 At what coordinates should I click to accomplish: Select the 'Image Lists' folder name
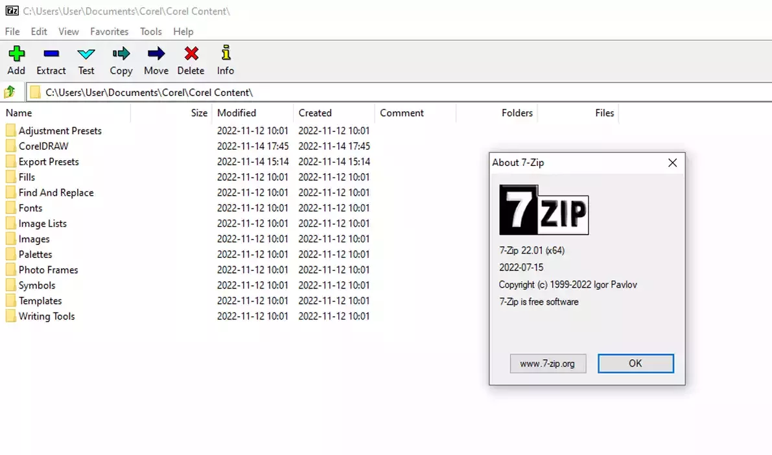coord(42,223)
